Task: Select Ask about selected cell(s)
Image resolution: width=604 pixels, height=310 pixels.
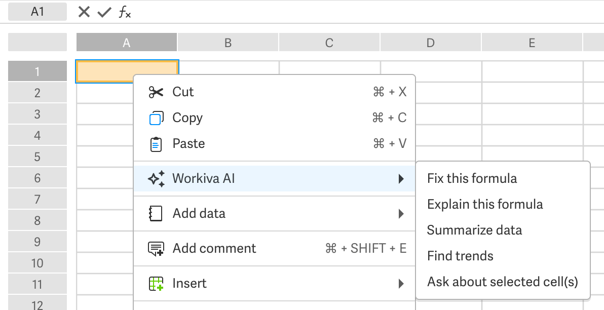Action: (503, 282)
